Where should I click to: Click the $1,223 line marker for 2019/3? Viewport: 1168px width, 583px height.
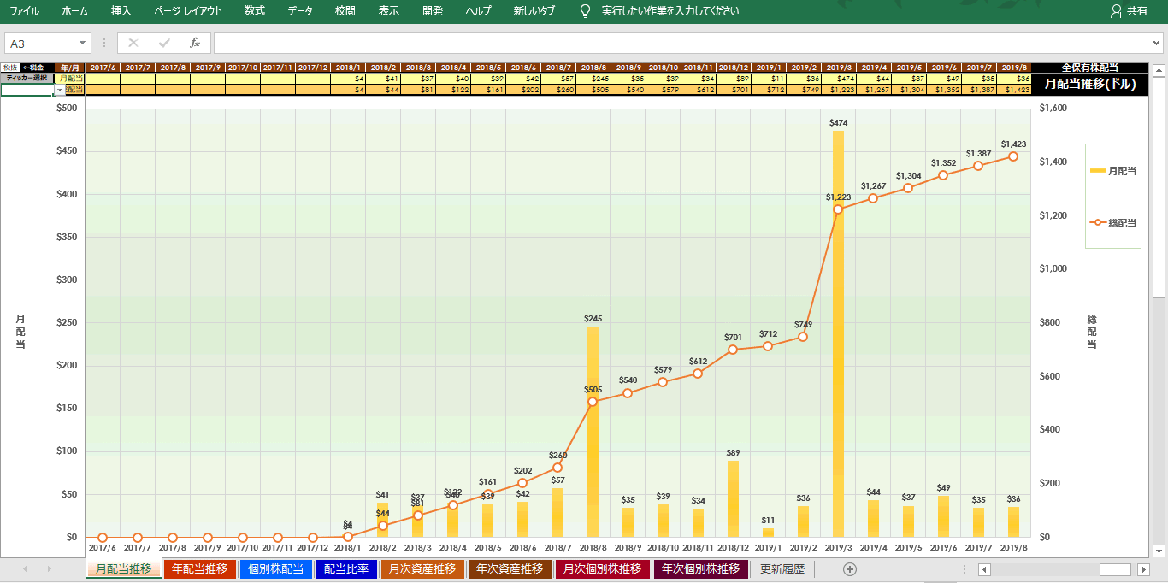click(838, 209)
